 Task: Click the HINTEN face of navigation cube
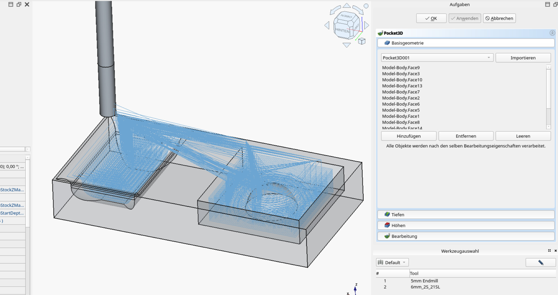coord(342,30)
